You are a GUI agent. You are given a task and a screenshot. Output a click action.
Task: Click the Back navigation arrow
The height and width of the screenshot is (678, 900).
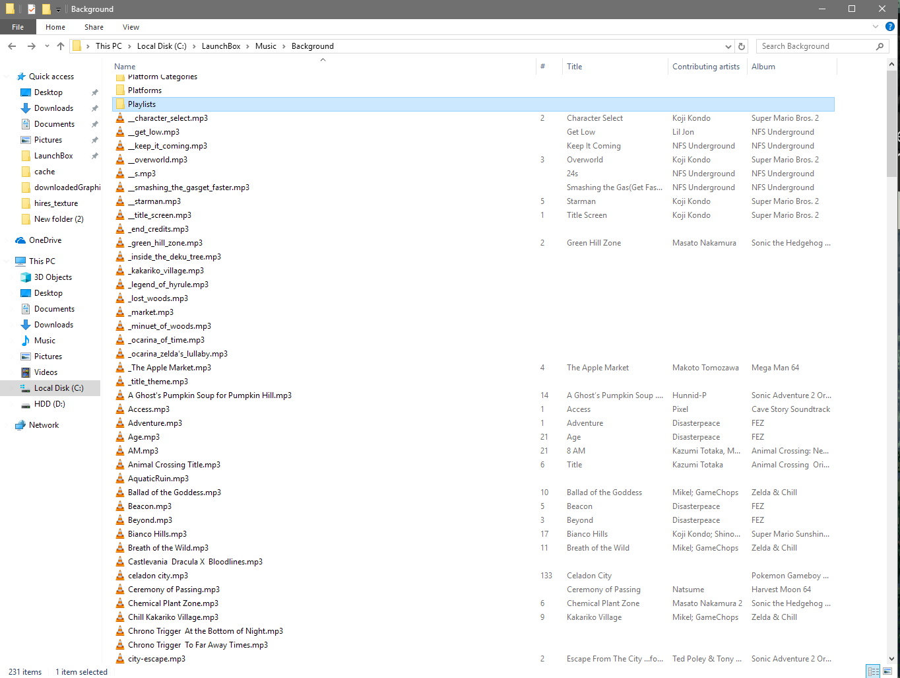pyautogui.click(x=12, y=46)
